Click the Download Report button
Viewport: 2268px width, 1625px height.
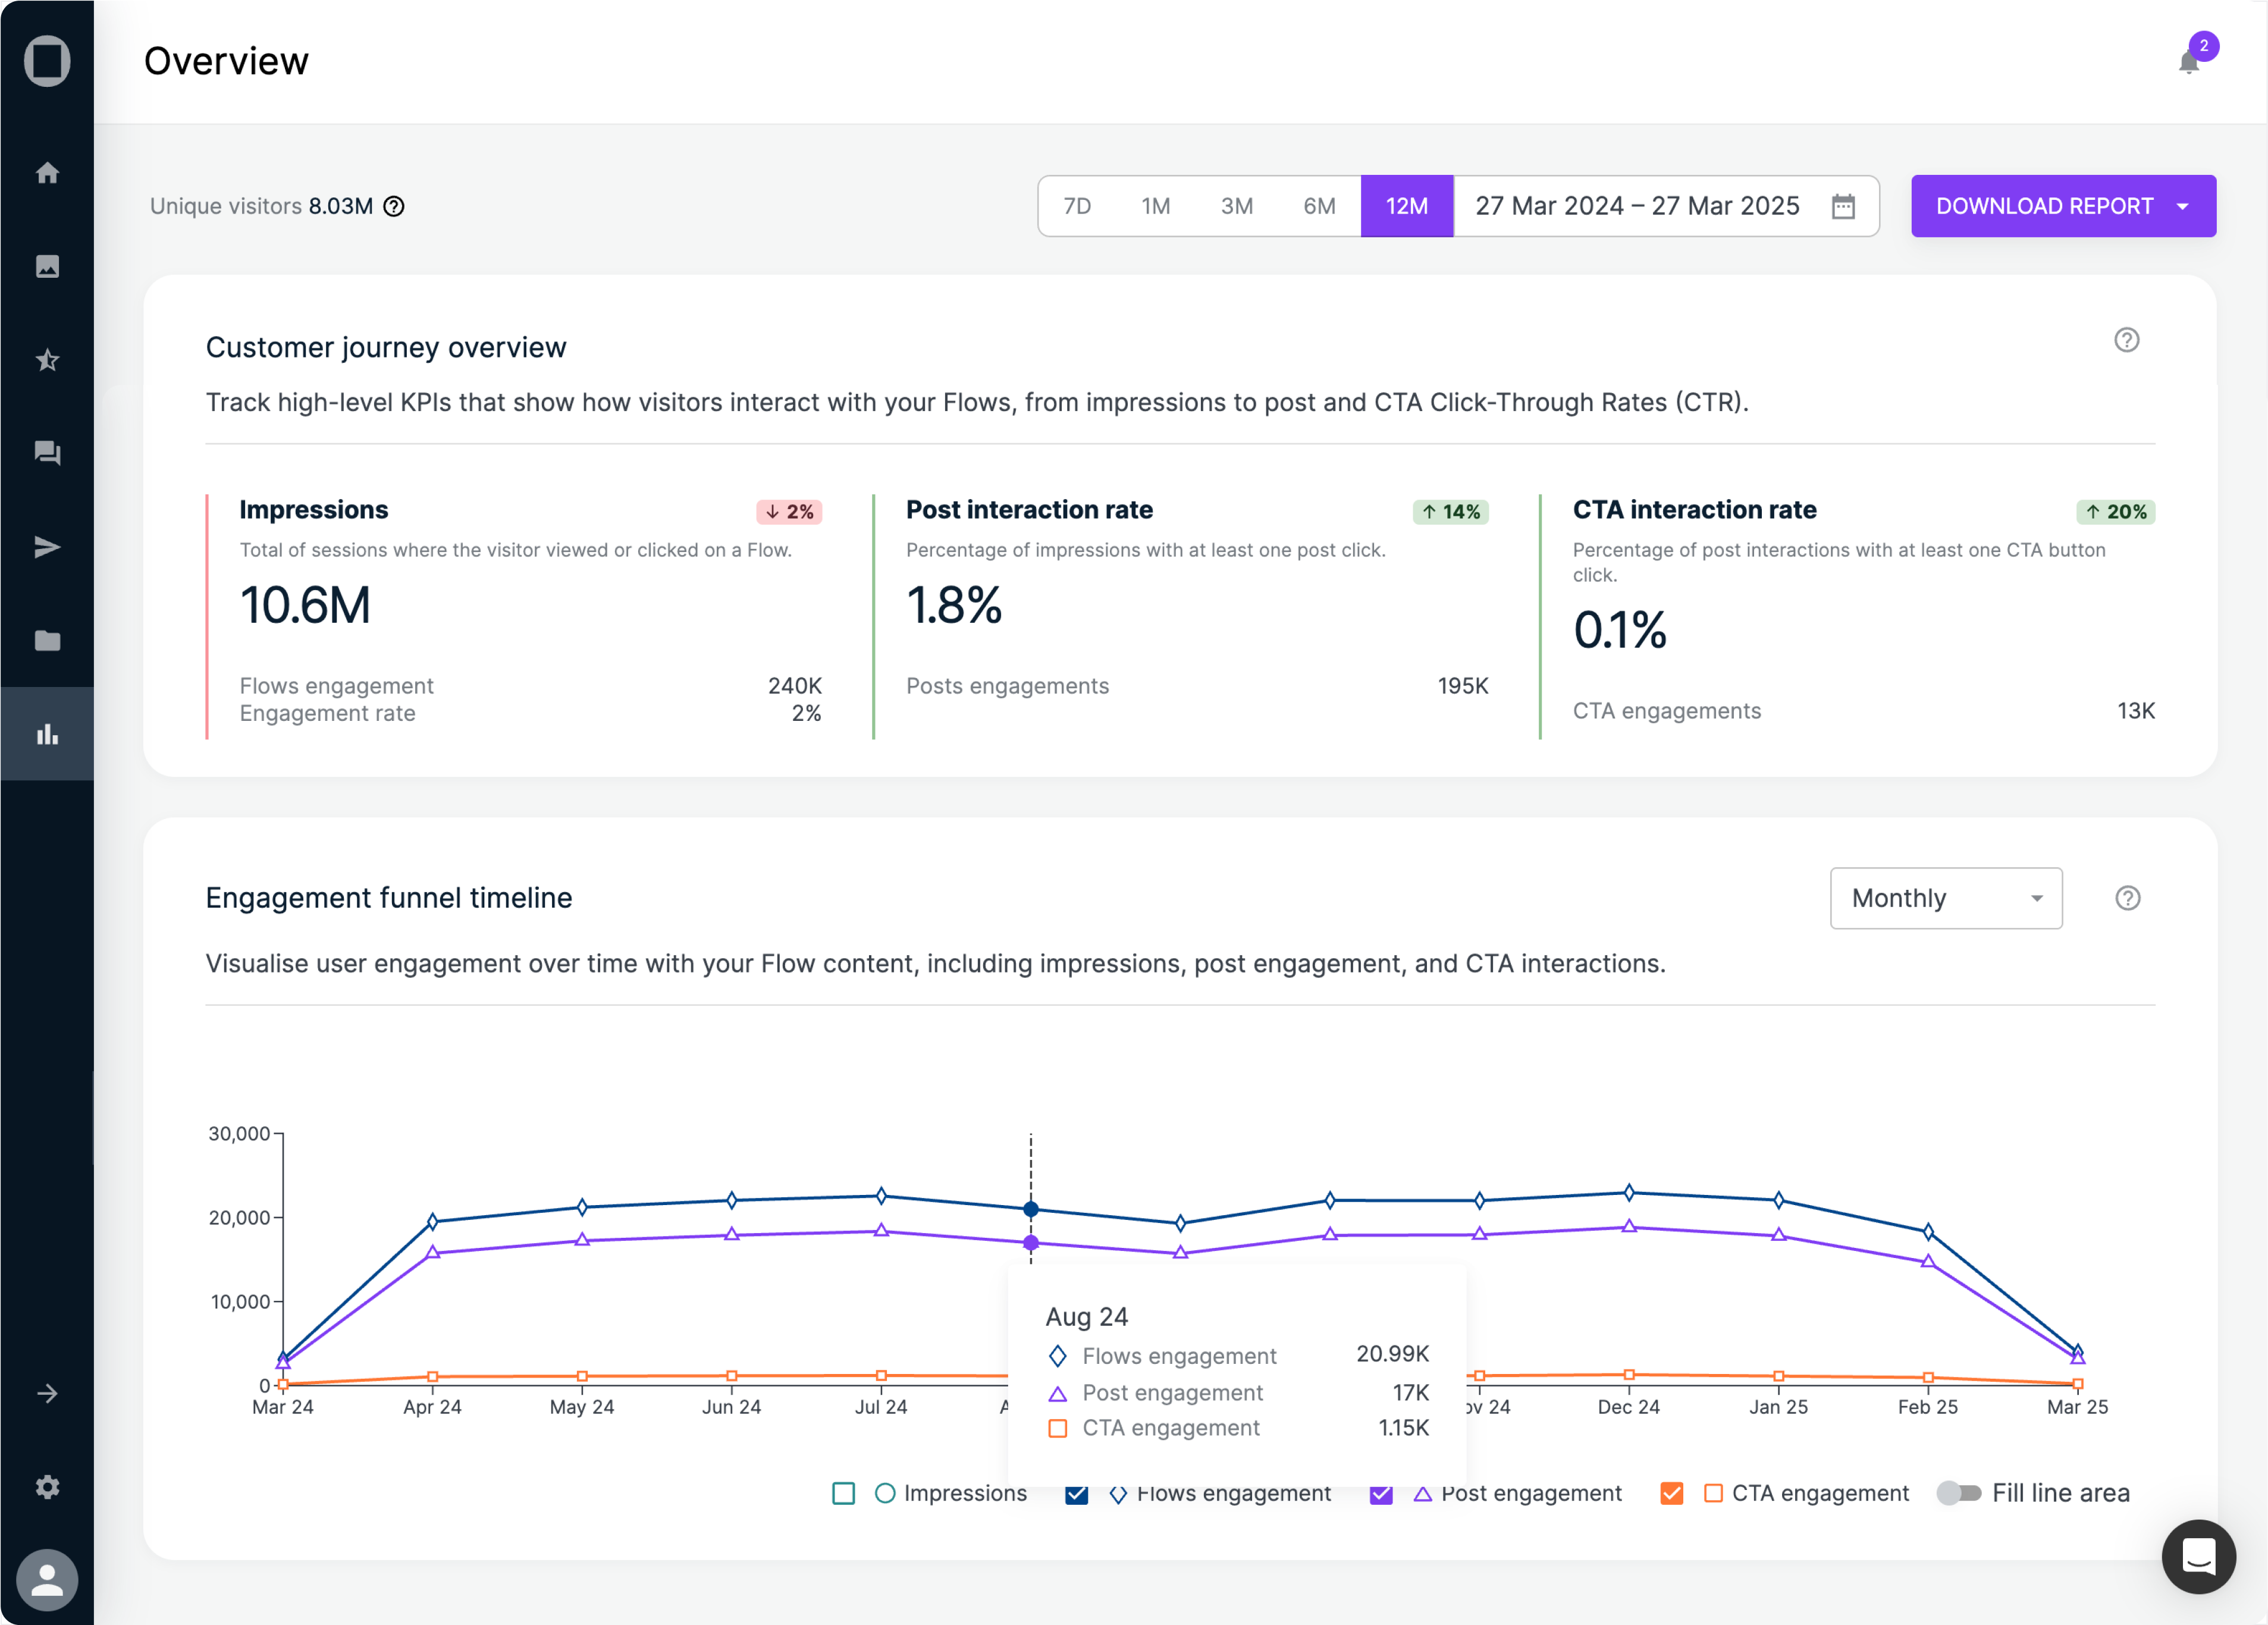[x=2044, y=206]
